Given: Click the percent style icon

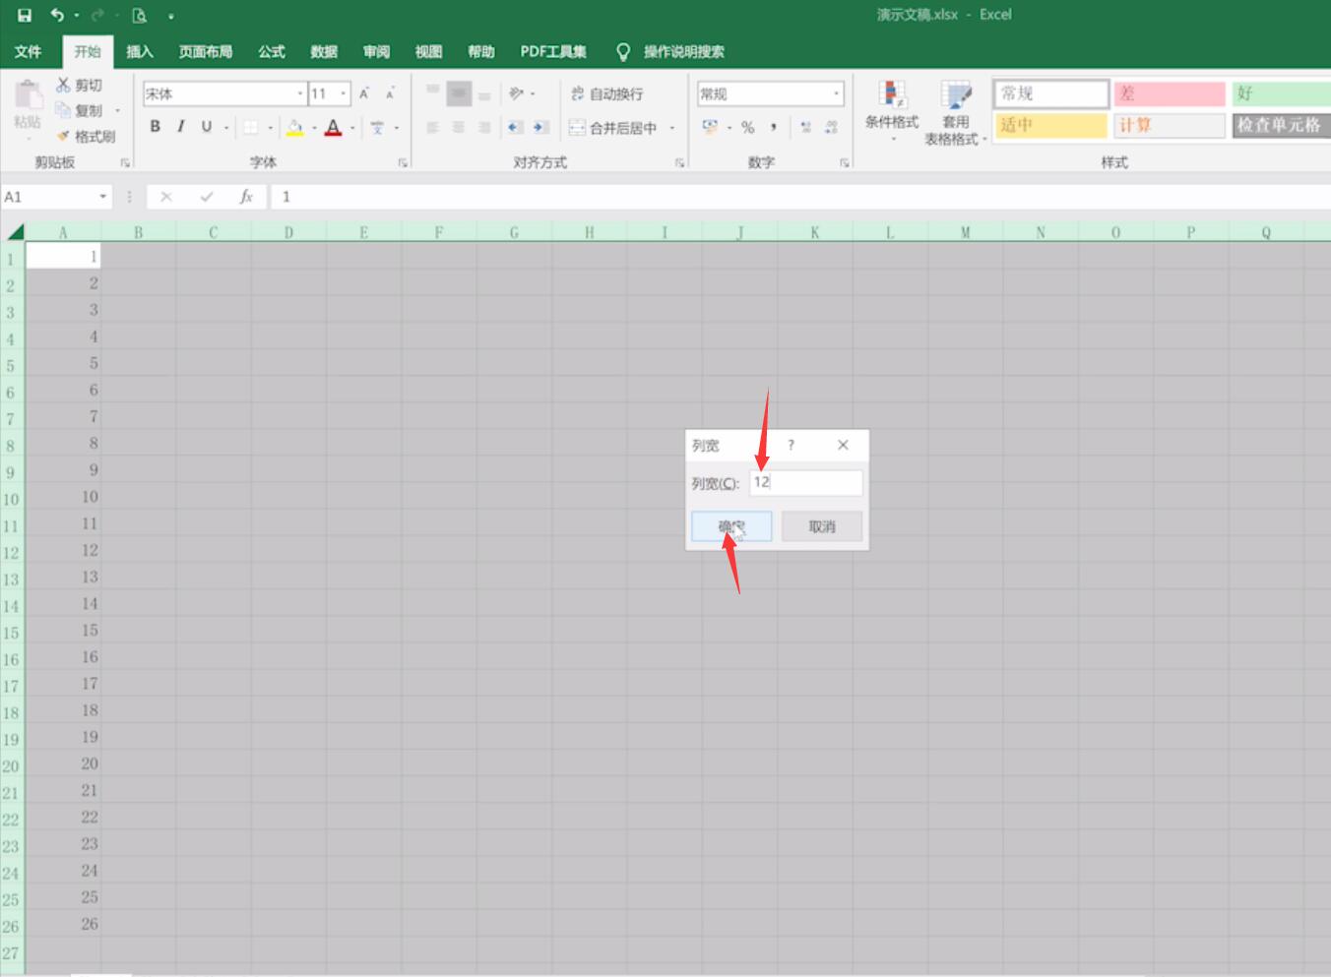Looking at the screenshot, I should tap(748, 127).
